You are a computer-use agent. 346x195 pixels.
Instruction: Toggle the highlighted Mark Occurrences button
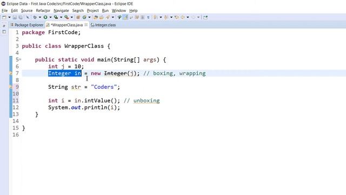tap(125, 17)
